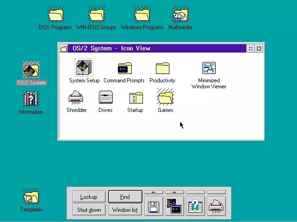Click the Lockup button
This screenshot has width=297, height=222.
(x=89, y=197)
